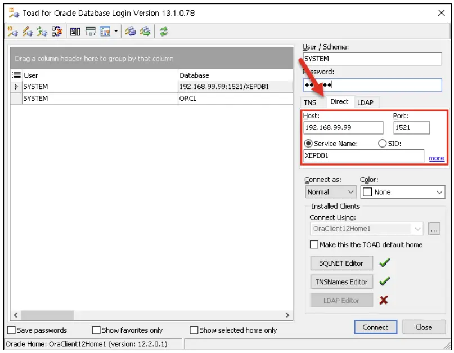Open the TNSNames Editor

tap(341, 281)
